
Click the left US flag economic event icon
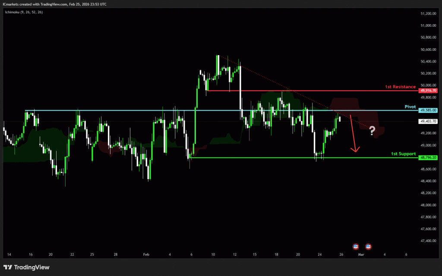356,247
